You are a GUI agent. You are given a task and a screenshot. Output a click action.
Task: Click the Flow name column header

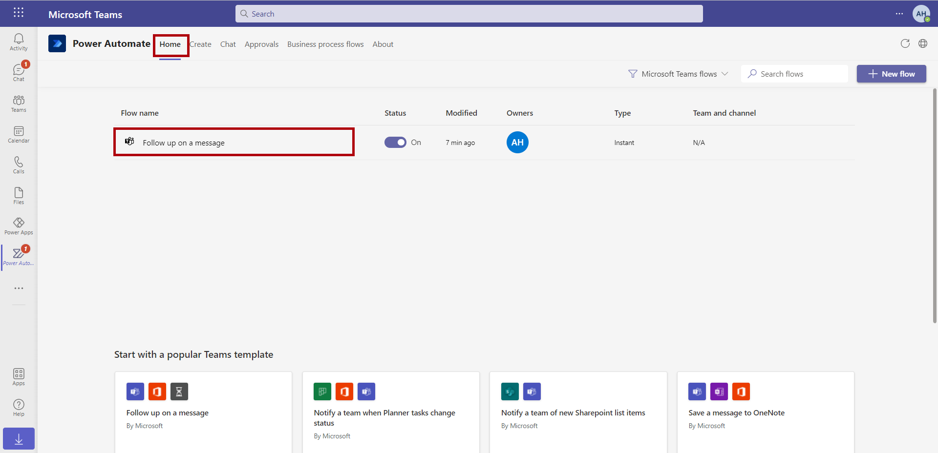pos(140,113)
